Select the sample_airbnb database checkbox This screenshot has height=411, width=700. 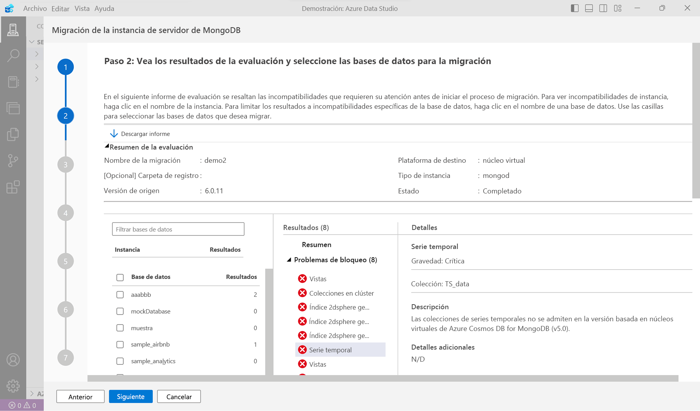pyautogui.click(x=120, y=344)
